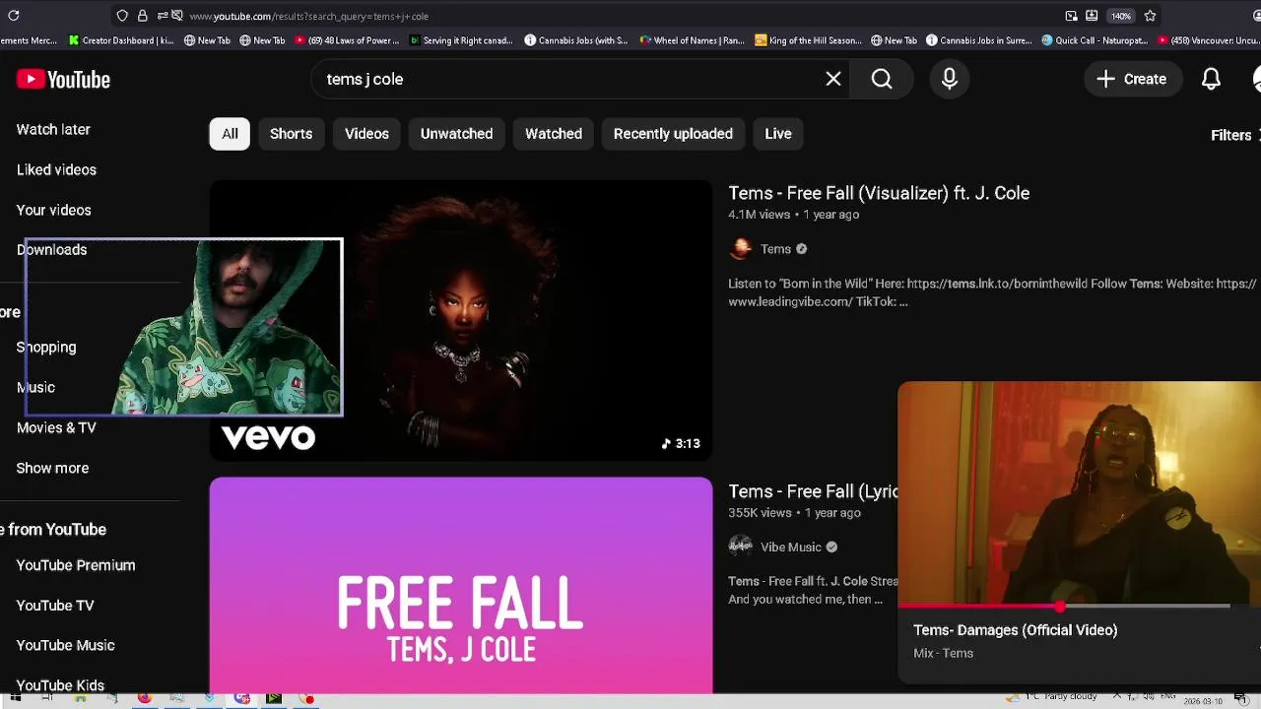This screenshot has width=1261, height=709.
Task: Click the title 'Tems - Free Fall (Visualizer) ft. J. Cole'
Action: (x=879, y=193)
